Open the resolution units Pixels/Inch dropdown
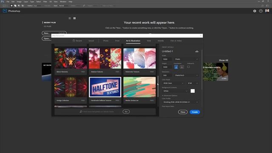 pos(186,75)
